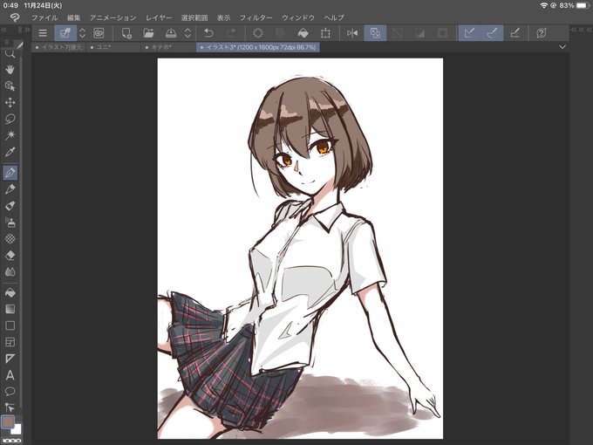Collapse left palette dock with double chevron
593x445 pixels.
click(x=4, y=30)
